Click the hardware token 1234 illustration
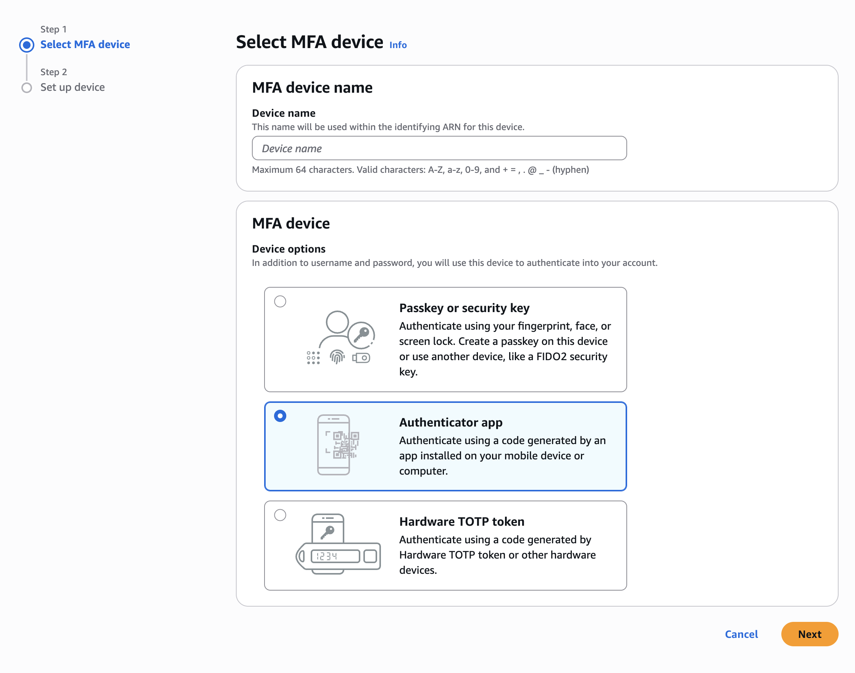The height and width of the screenshot is (673, 855). [338, 544]
